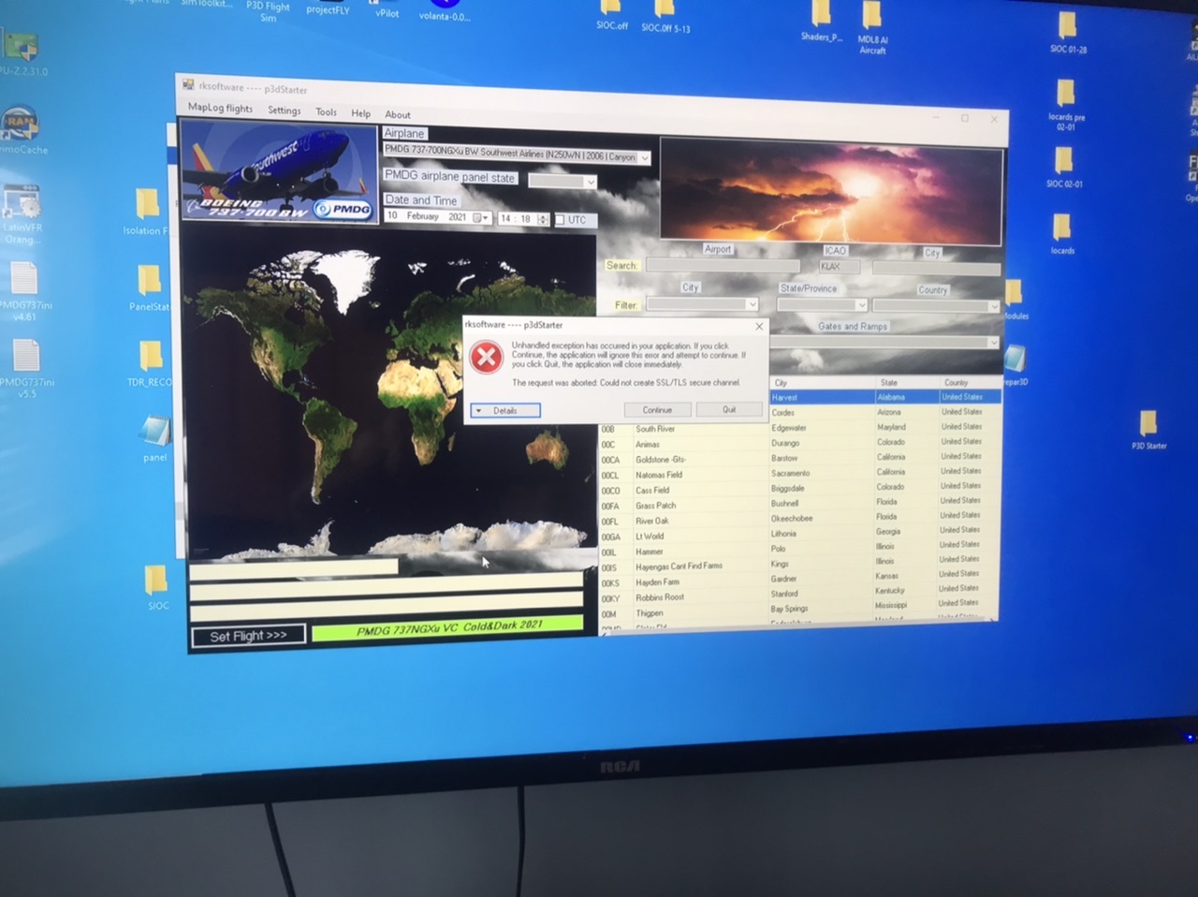Screen dimensions: 1198x897
Task: Open the PanelStat desktop folder
Action: tap(149, 288)
